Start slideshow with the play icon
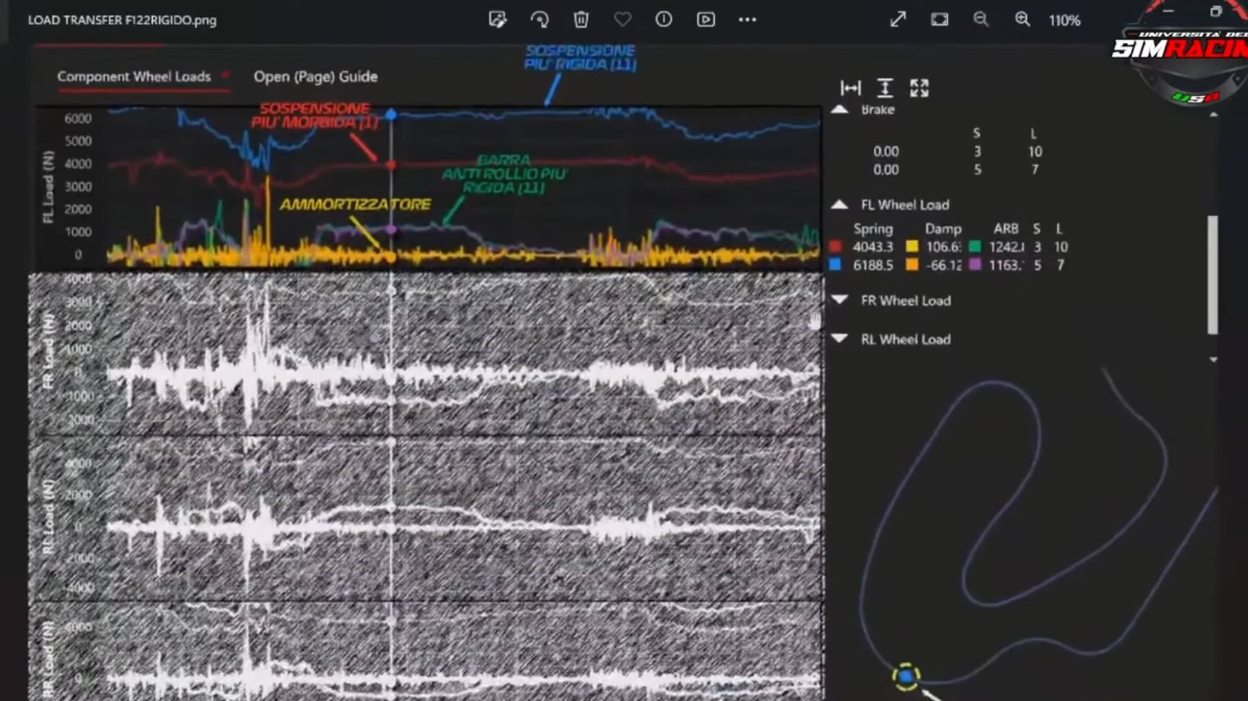The width and height of the screenshot is (1248, 701). (x=706, y=19)
